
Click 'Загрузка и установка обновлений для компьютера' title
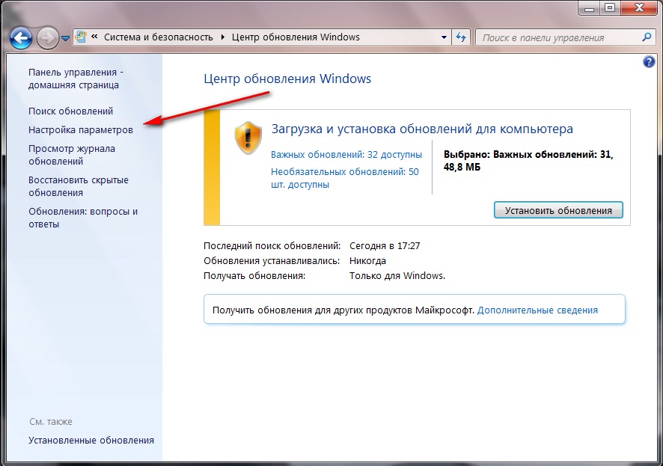point(422,129)
